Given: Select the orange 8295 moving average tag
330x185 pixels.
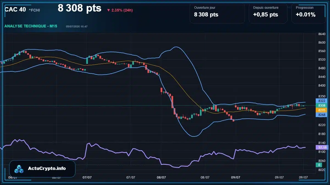Looking at the screenshot, I should point(322,110).
